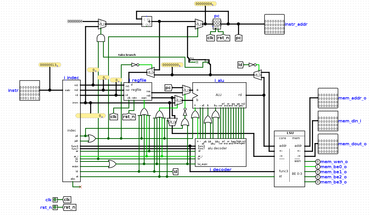Select the rst_n tunnel under pc register

coord(223,38)
